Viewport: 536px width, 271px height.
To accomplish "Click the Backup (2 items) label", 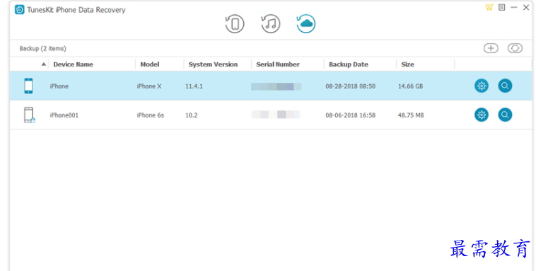I will tap(42, 49).
